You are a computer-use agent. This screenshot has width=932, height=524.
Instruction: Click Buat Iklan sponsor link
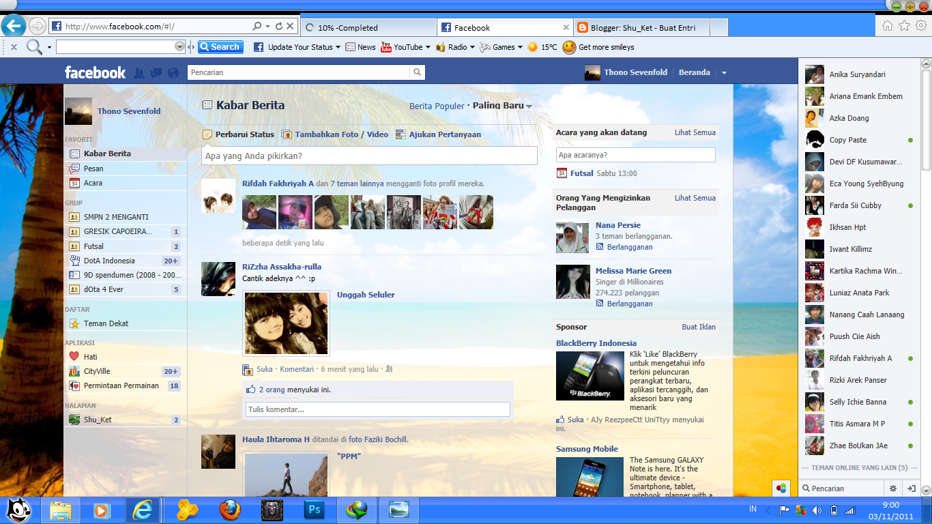699,327
